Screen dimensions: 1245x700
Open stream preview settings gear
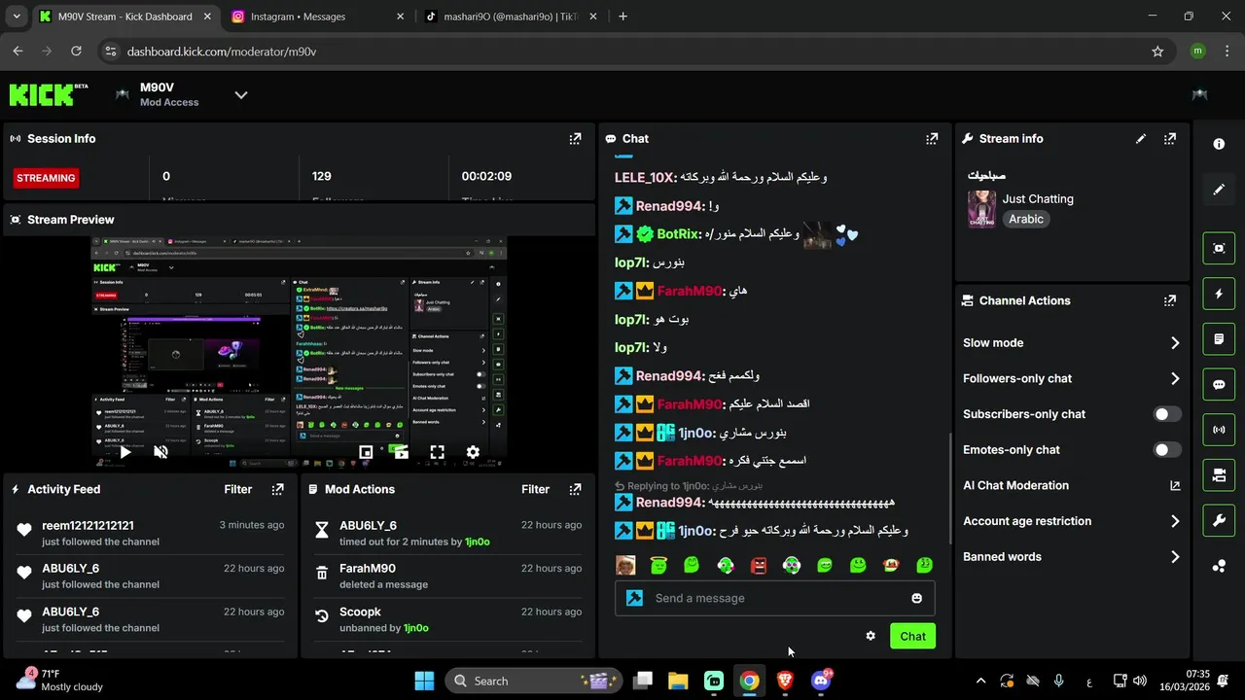[473, 452]
